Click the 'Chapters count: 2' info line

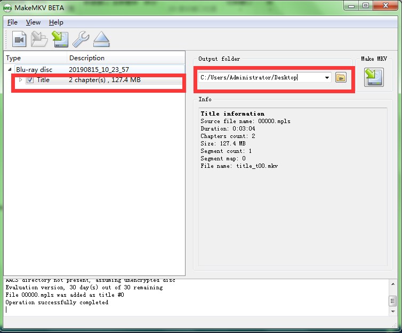click(x=228, y=136)
